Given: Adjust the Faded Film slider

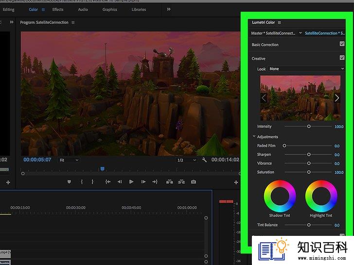Looking at the screenshot, I should point(284,146).
